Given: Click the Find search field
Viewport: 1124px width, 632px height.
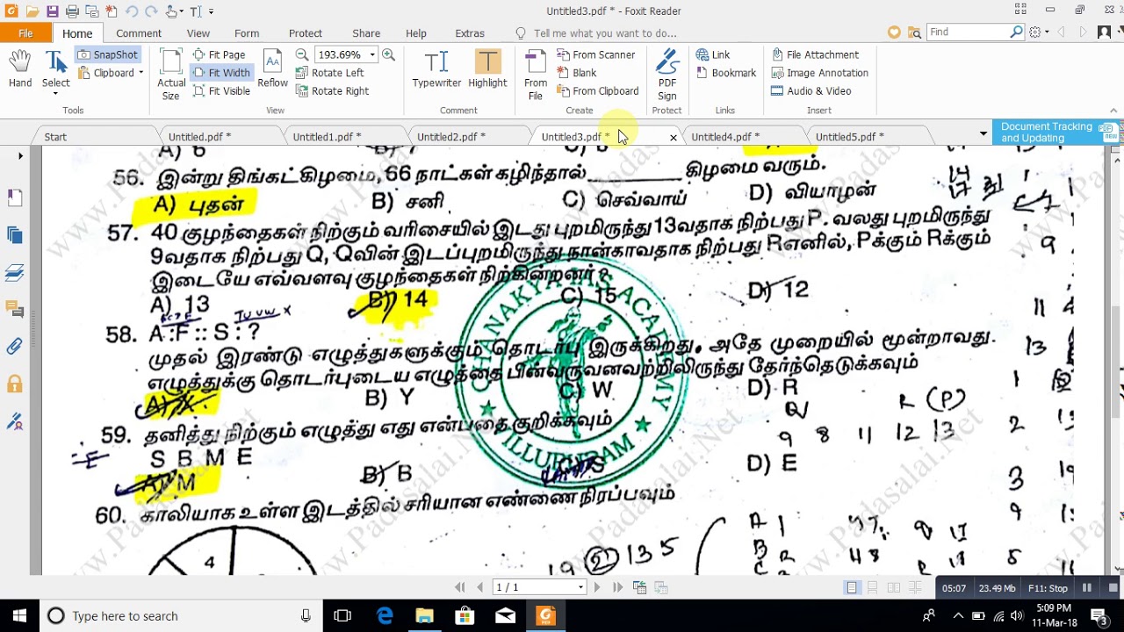Looking at the screenshot, I should (x=969, y=32).
